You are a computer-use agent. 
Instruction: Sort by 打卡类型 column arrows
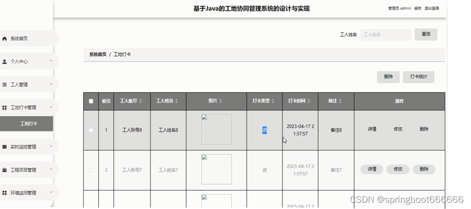point(273,101)
